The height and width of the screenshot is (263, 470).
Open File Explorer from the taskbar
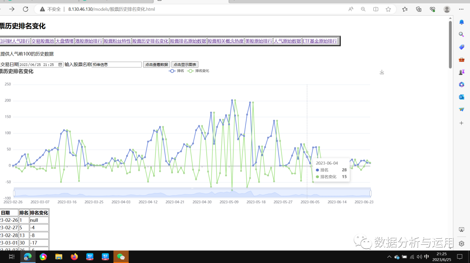coord(59,257)
